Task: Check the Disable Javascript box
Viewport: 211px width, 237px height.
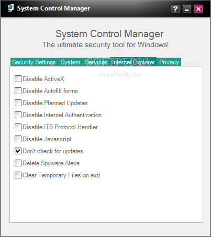Action: coord(18,139)
